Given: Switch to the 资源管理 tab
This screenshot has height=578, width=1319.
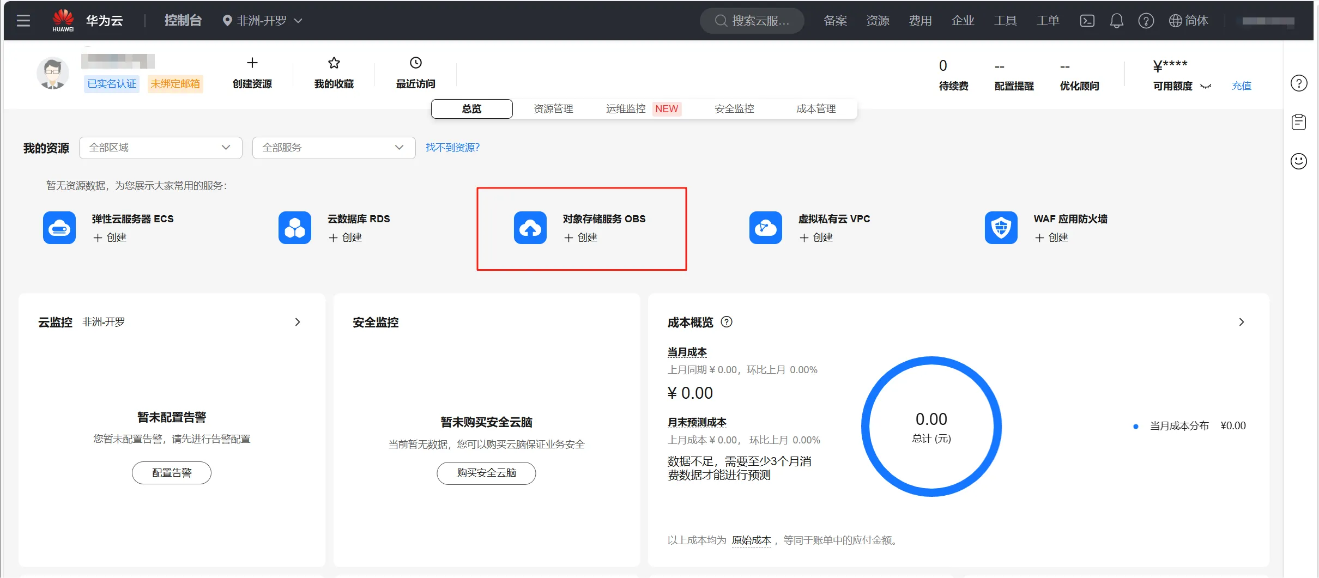Looking at the screenshot, I should pos(553,109).
